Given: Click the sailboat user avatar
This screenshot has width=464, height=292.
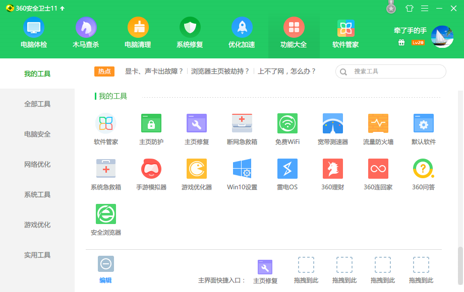Looking at the screenshot, I should [x=442, y=37].
